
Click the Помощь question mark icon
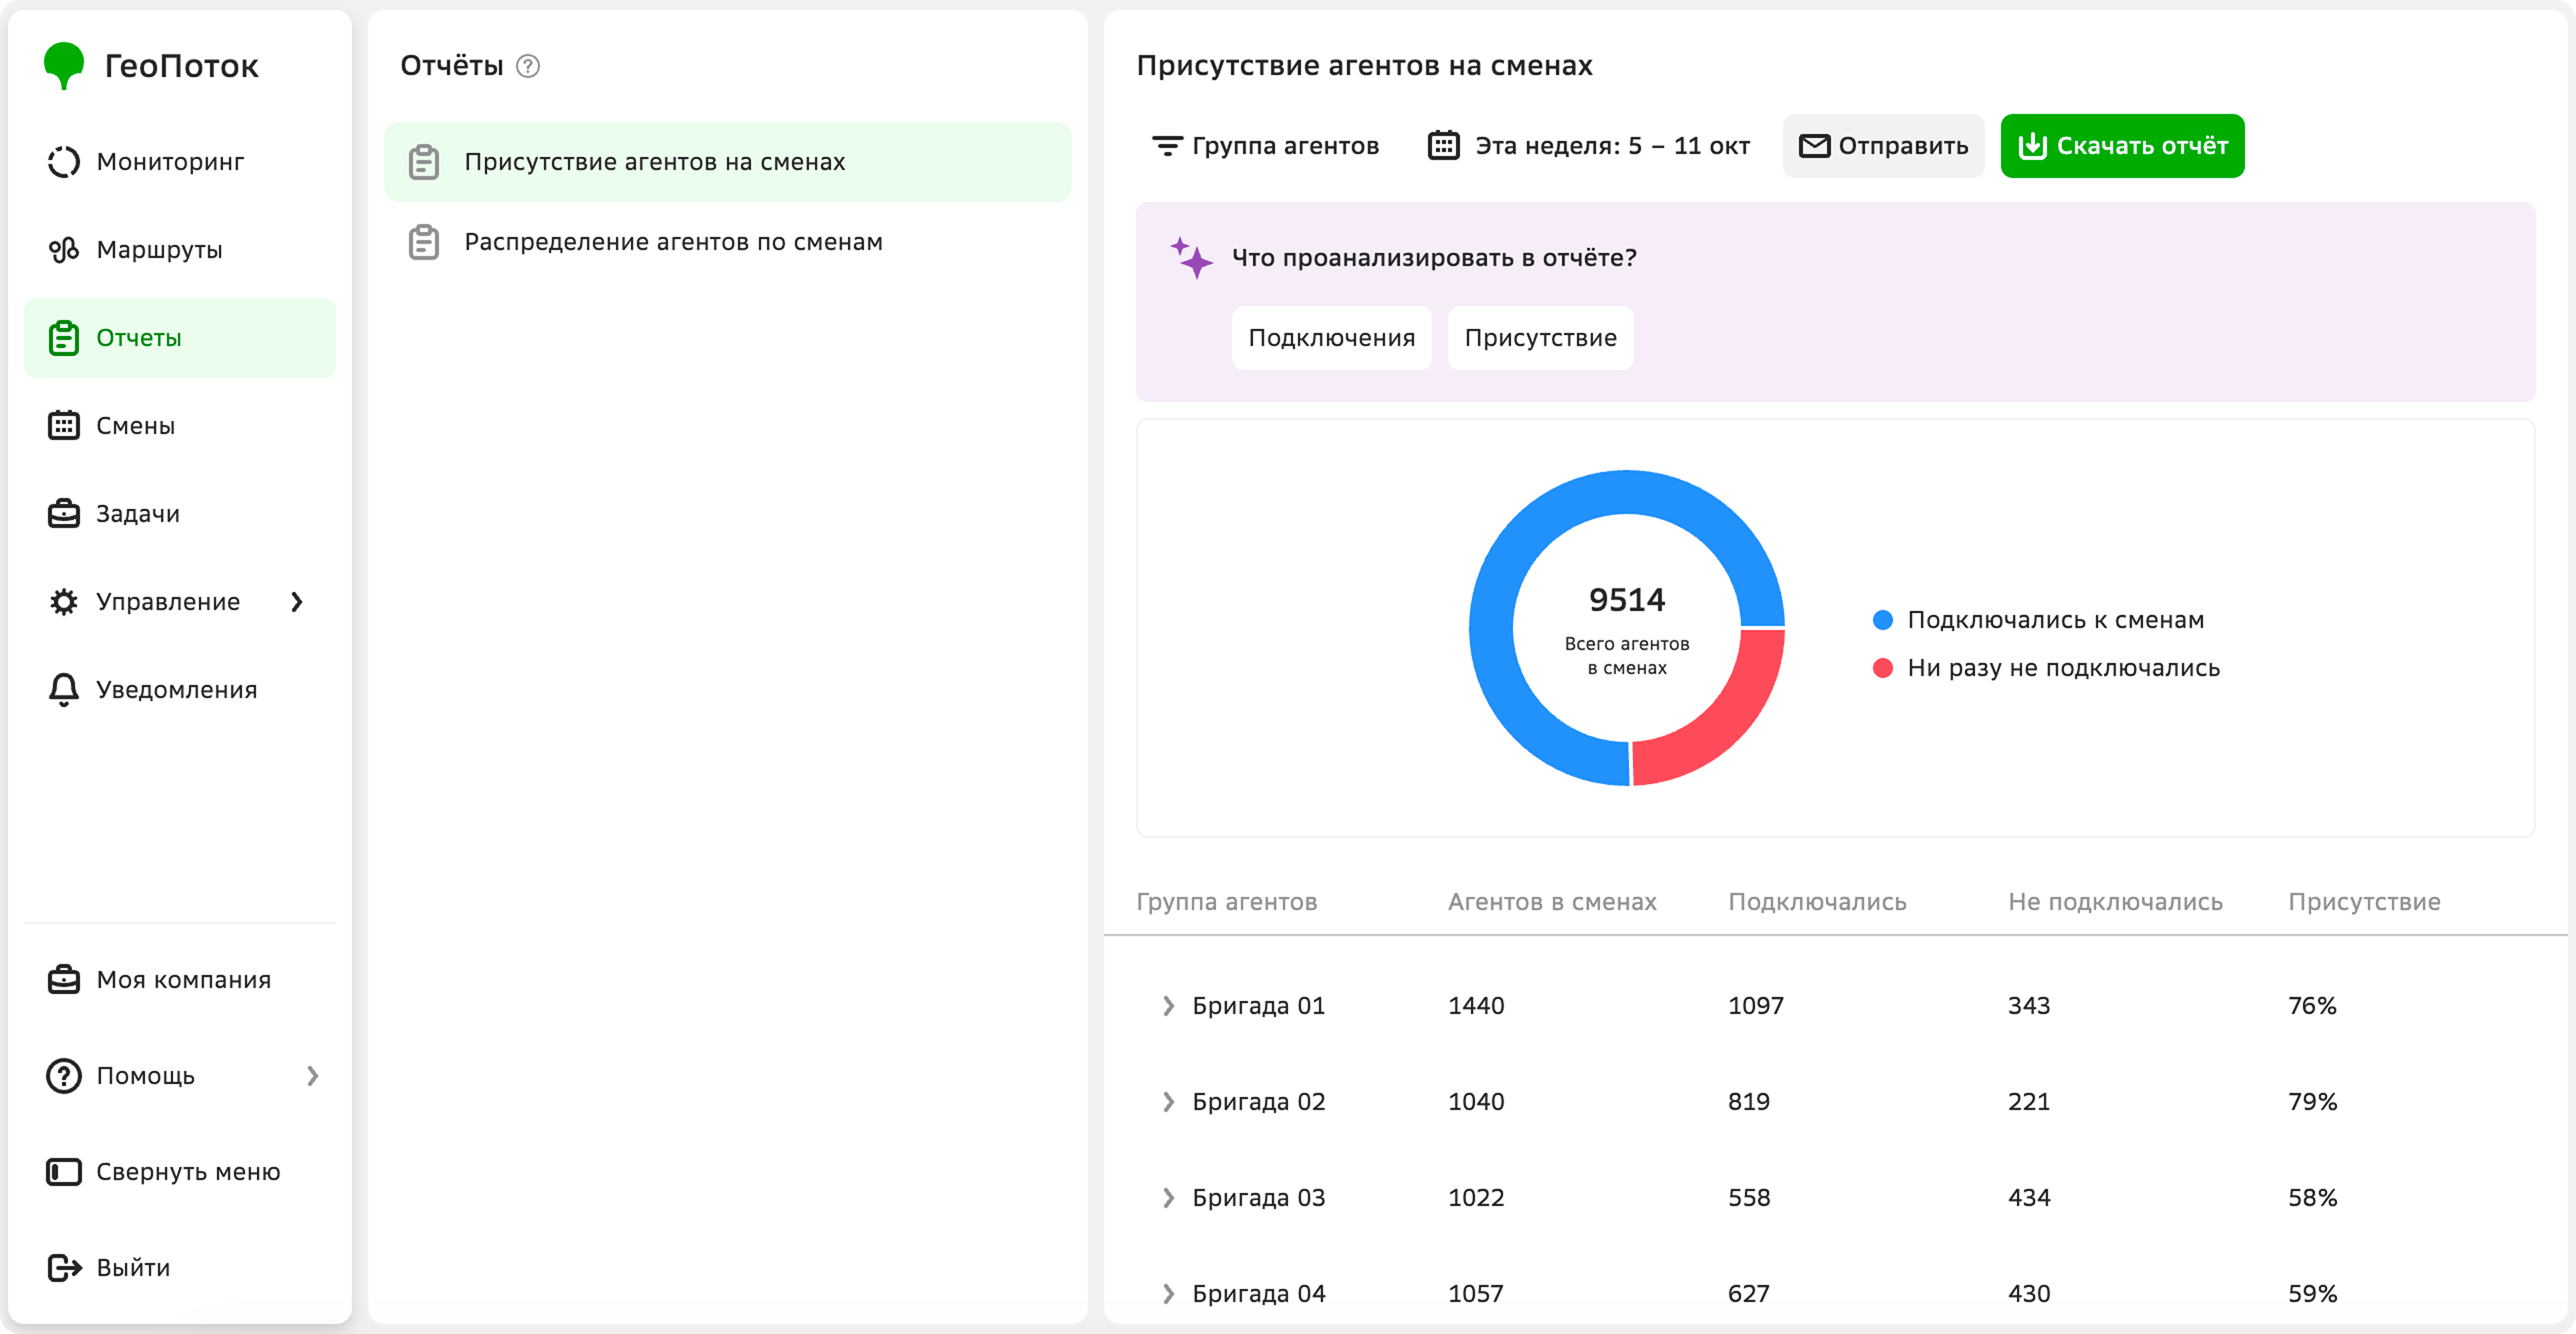[64, 1076]
